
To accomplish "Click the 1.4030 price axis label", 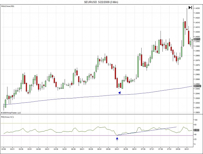I will pos(197,8).
